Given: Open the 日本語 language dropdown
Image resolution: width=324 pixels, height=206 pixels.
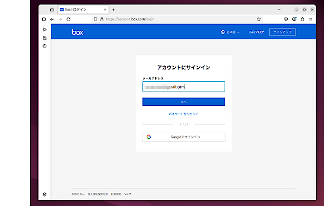Looking at the screenshot, I should pyautogui.click(x=230, y=32).
